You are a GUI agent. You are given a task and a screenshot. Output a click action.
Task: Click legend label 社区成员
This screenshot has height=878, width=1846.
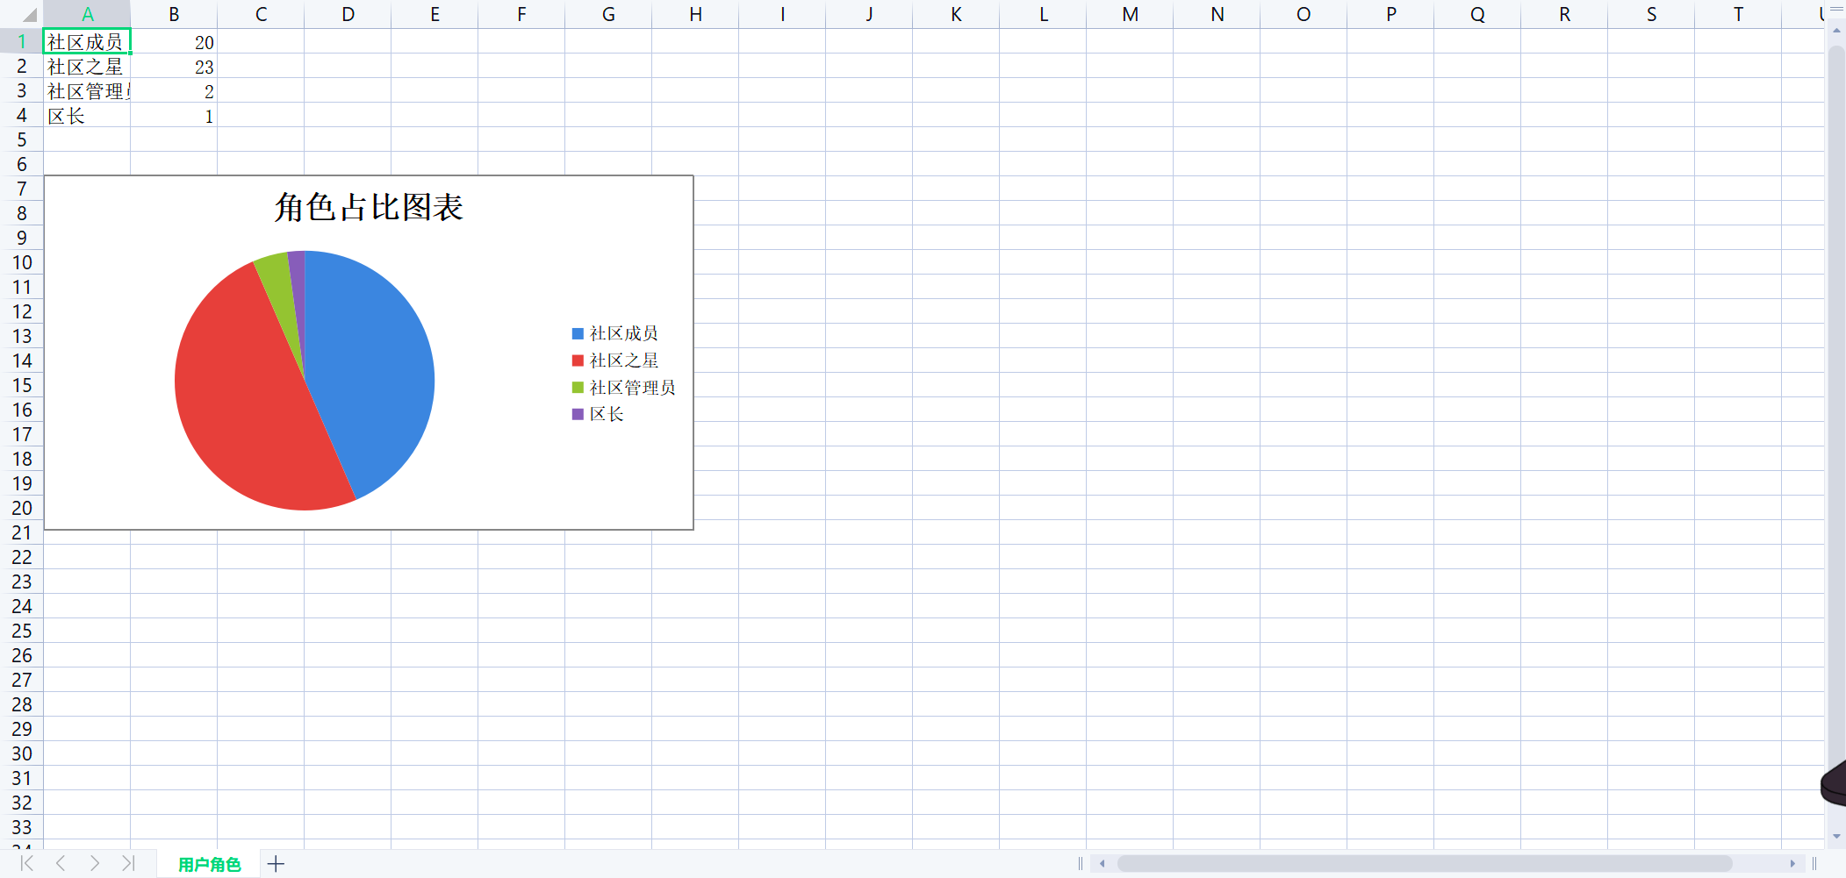click(624, 333)
